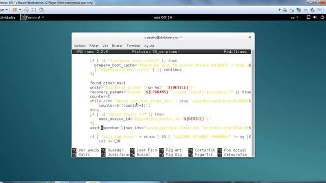
Task: Click the CD/DVD drive device icon
Action: pos(292,10)
